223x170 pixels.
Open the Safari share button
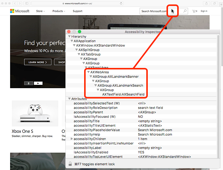[206, 3]
